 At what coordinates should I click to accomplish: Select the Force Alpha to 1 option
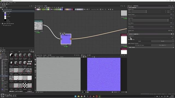click(x=162, y=45)
